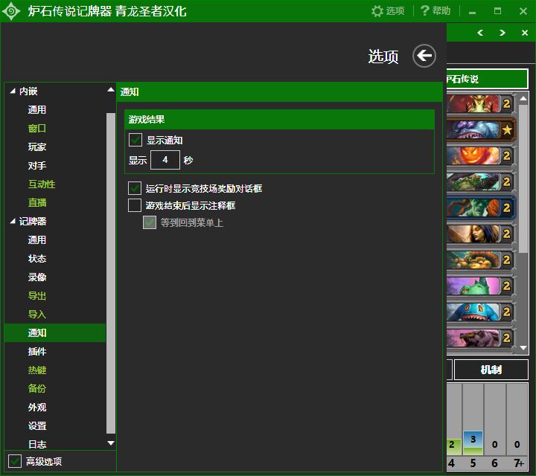The image size is (536, 476).
Task: Open 设置 settings page
Action: pos(37,426)
